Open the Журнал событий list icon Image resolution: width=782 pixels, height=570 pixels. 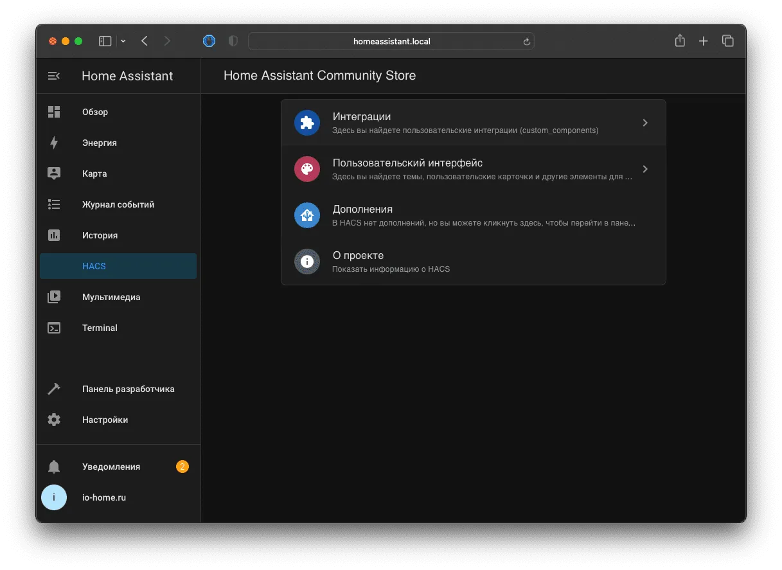pos(54,204)
